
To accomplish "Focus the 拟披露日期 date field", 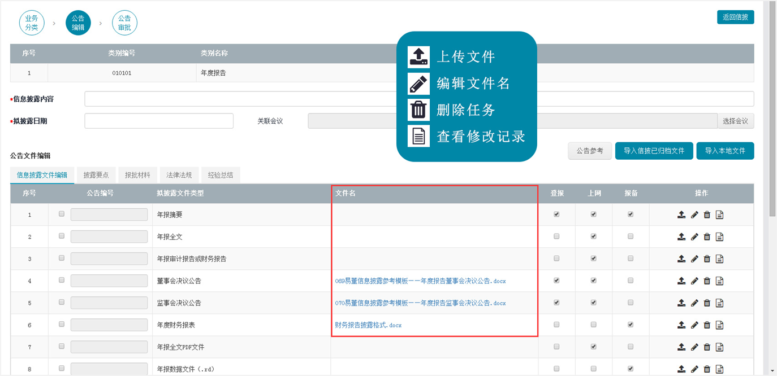I will point(159,121).
